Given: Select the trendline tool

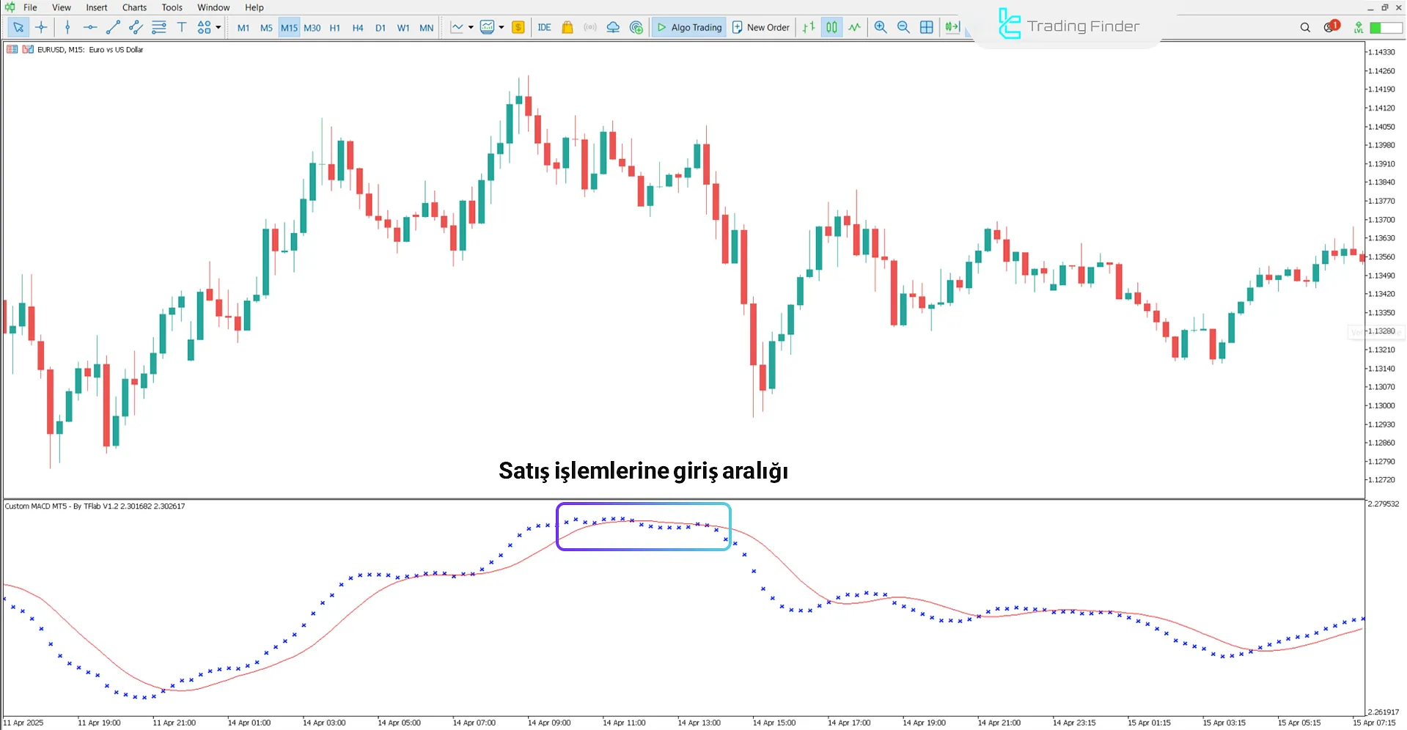Looking at the screenshot, I should click(x=113, y=27).
